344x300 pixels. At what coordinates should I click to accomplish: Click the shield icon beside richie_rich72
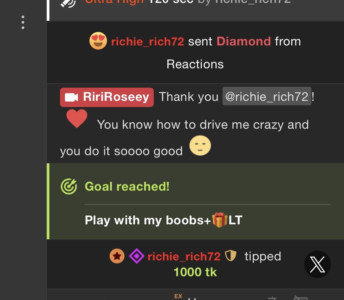(x=231, y=256)
